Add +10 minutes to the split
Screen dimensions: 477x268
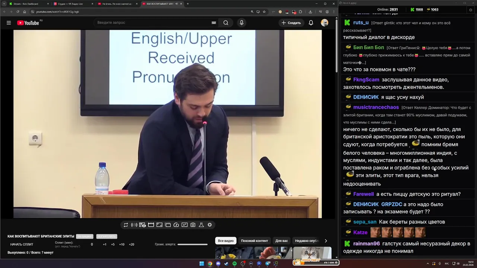click(x=122, y=245)
